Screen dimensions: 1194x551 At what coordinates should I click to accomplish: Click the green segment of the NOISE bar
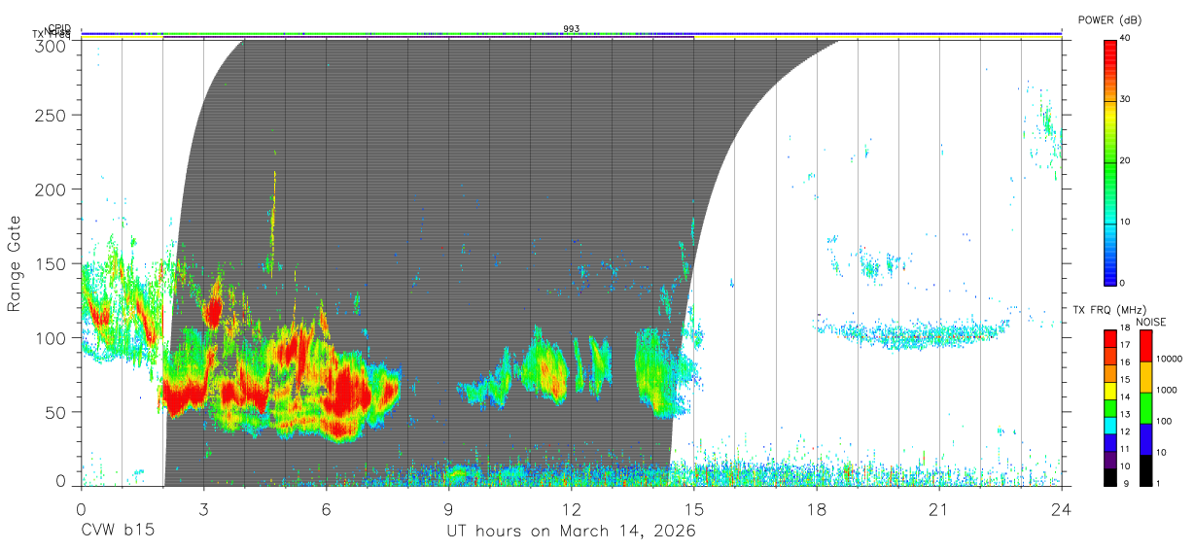1145,408
